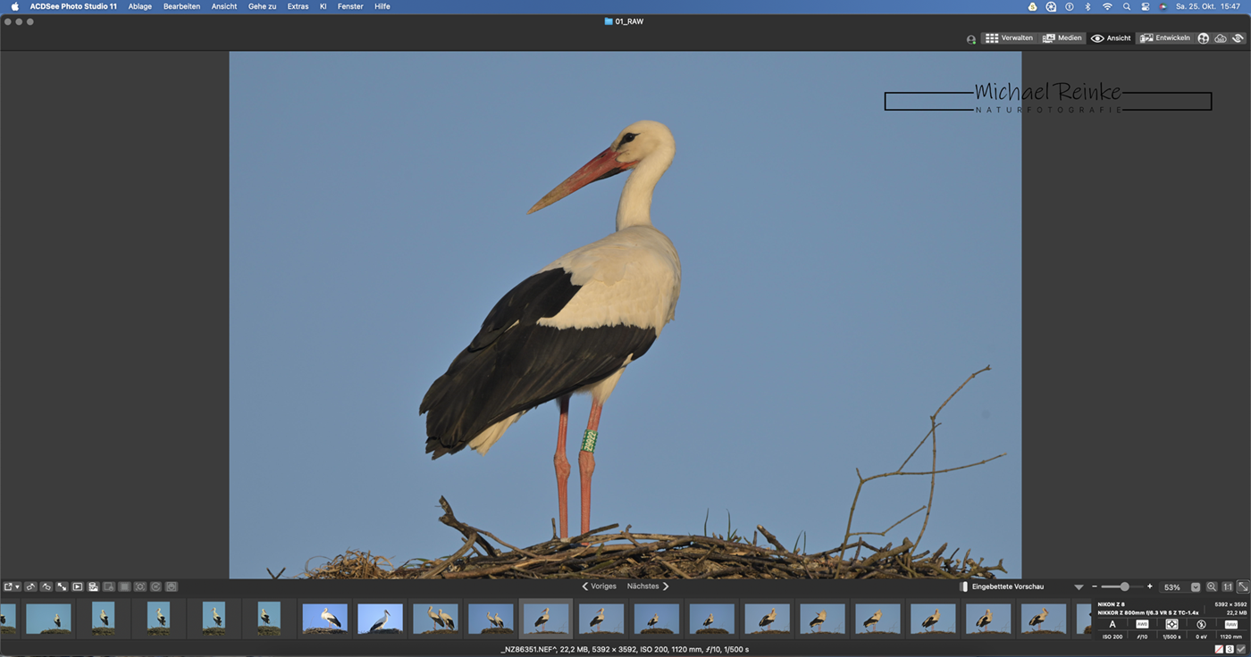This screenshot has height=657, width=1251.
Task: Rotate the image left with toolbar icon
Action: [x=30, y=586]
